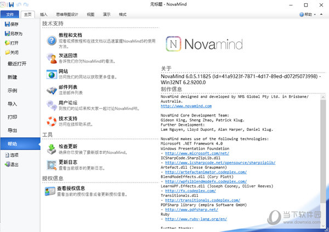Close the document using 关闭

tap(12, 52)
